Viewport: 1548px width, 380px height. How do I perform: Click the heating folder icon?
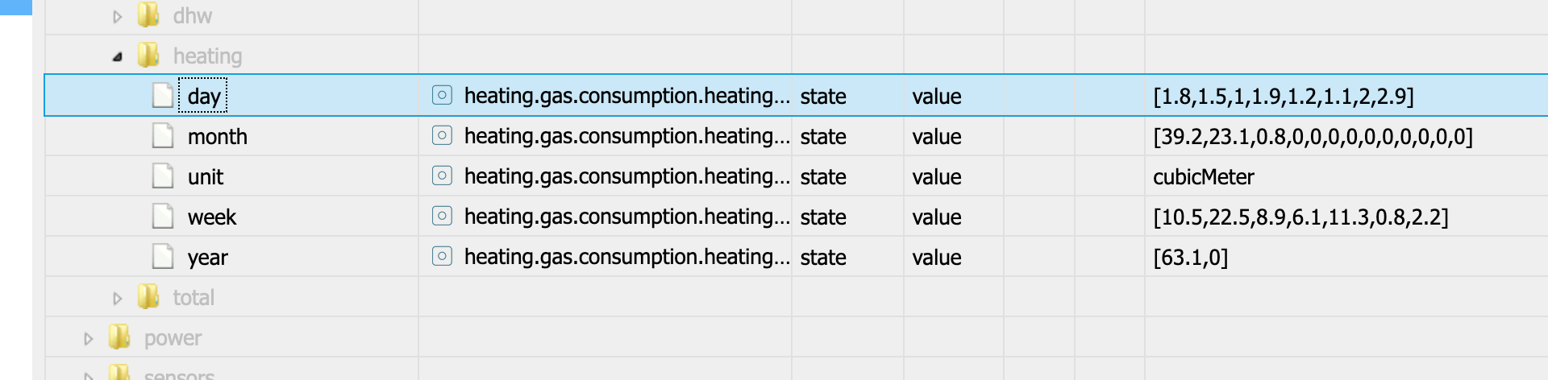point(148,56)
